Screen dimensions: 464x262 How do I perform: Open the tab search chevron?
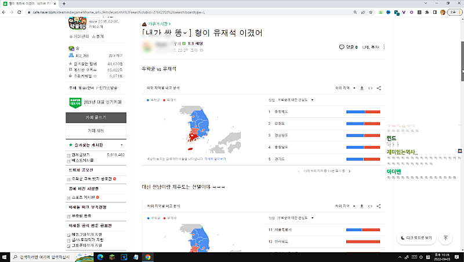tap(426, 3)
